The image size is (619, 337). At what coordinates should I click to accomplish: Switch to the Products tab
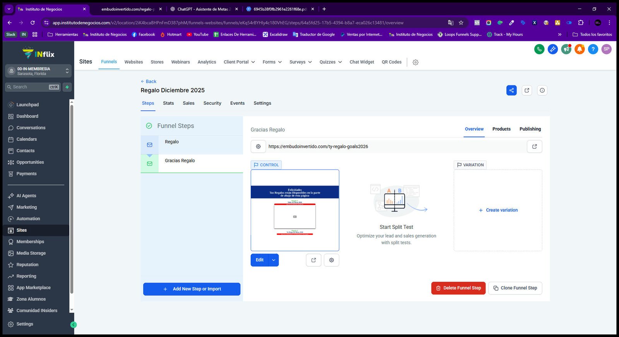pyautogui.click(x=501, y=129)
